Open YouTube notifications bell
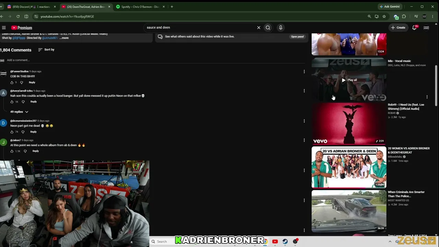The width and height of the screenshot is (439, 247). (x=414, y=28)
